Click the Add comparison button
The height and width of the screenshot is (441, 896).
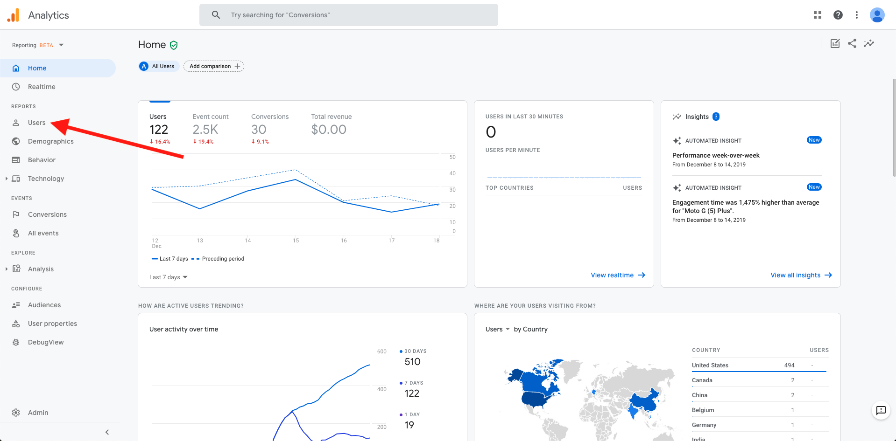tap(214, 66)
